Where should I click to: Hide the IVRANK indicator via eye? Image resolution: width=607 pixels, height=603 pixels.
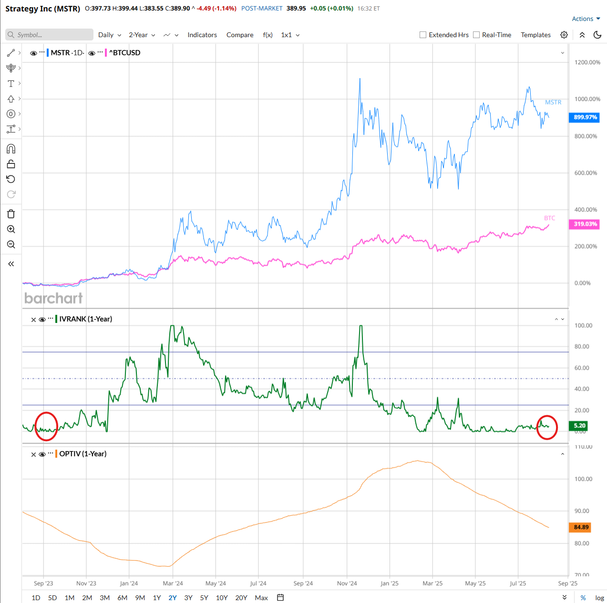coord(42,320)
